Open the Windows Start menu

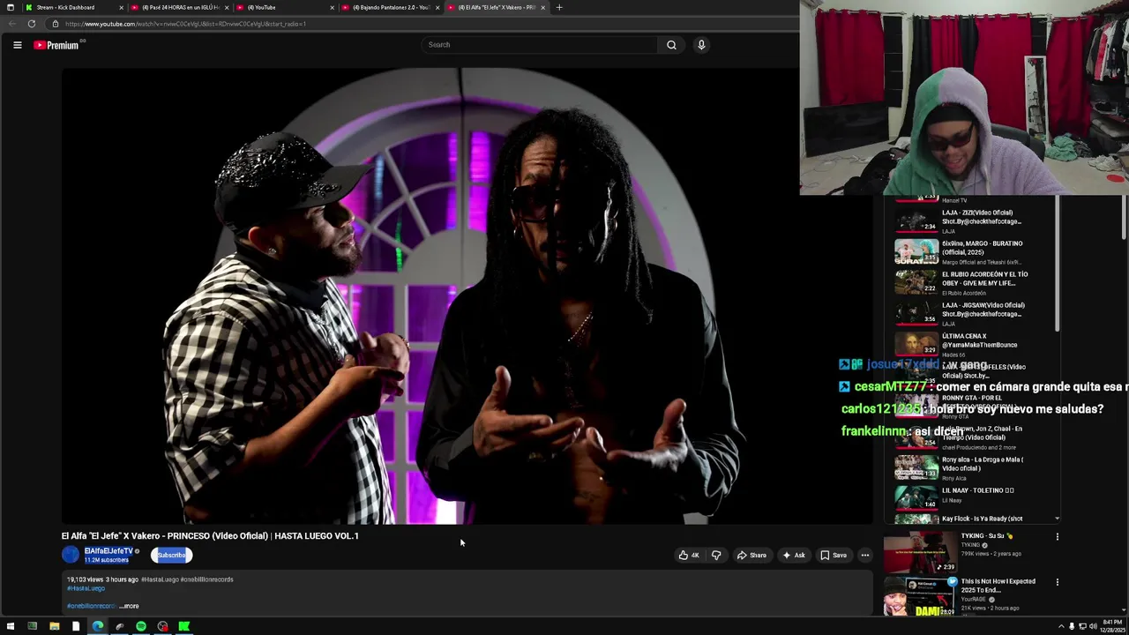11,626
